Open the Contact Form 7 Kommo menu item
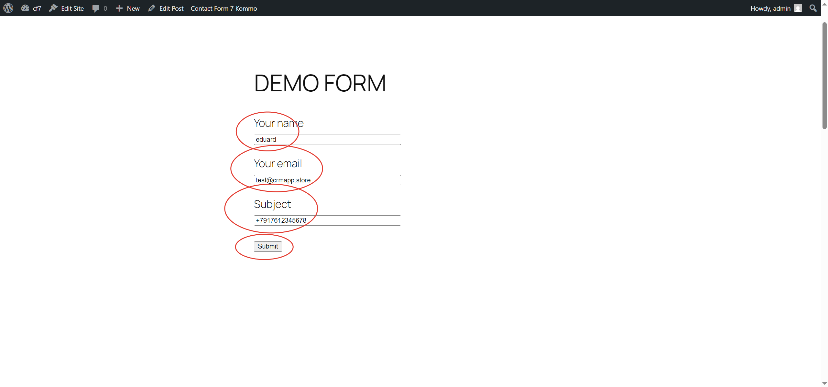Screen dimensions: 828x387 (x=223, y=8)
